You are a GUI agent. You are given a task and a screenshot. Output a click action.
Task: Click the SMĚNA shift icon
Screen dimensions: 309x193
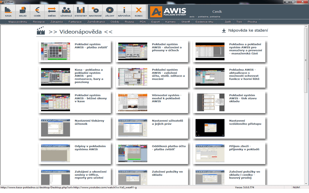pyautogui.click(x=52, y=12)
